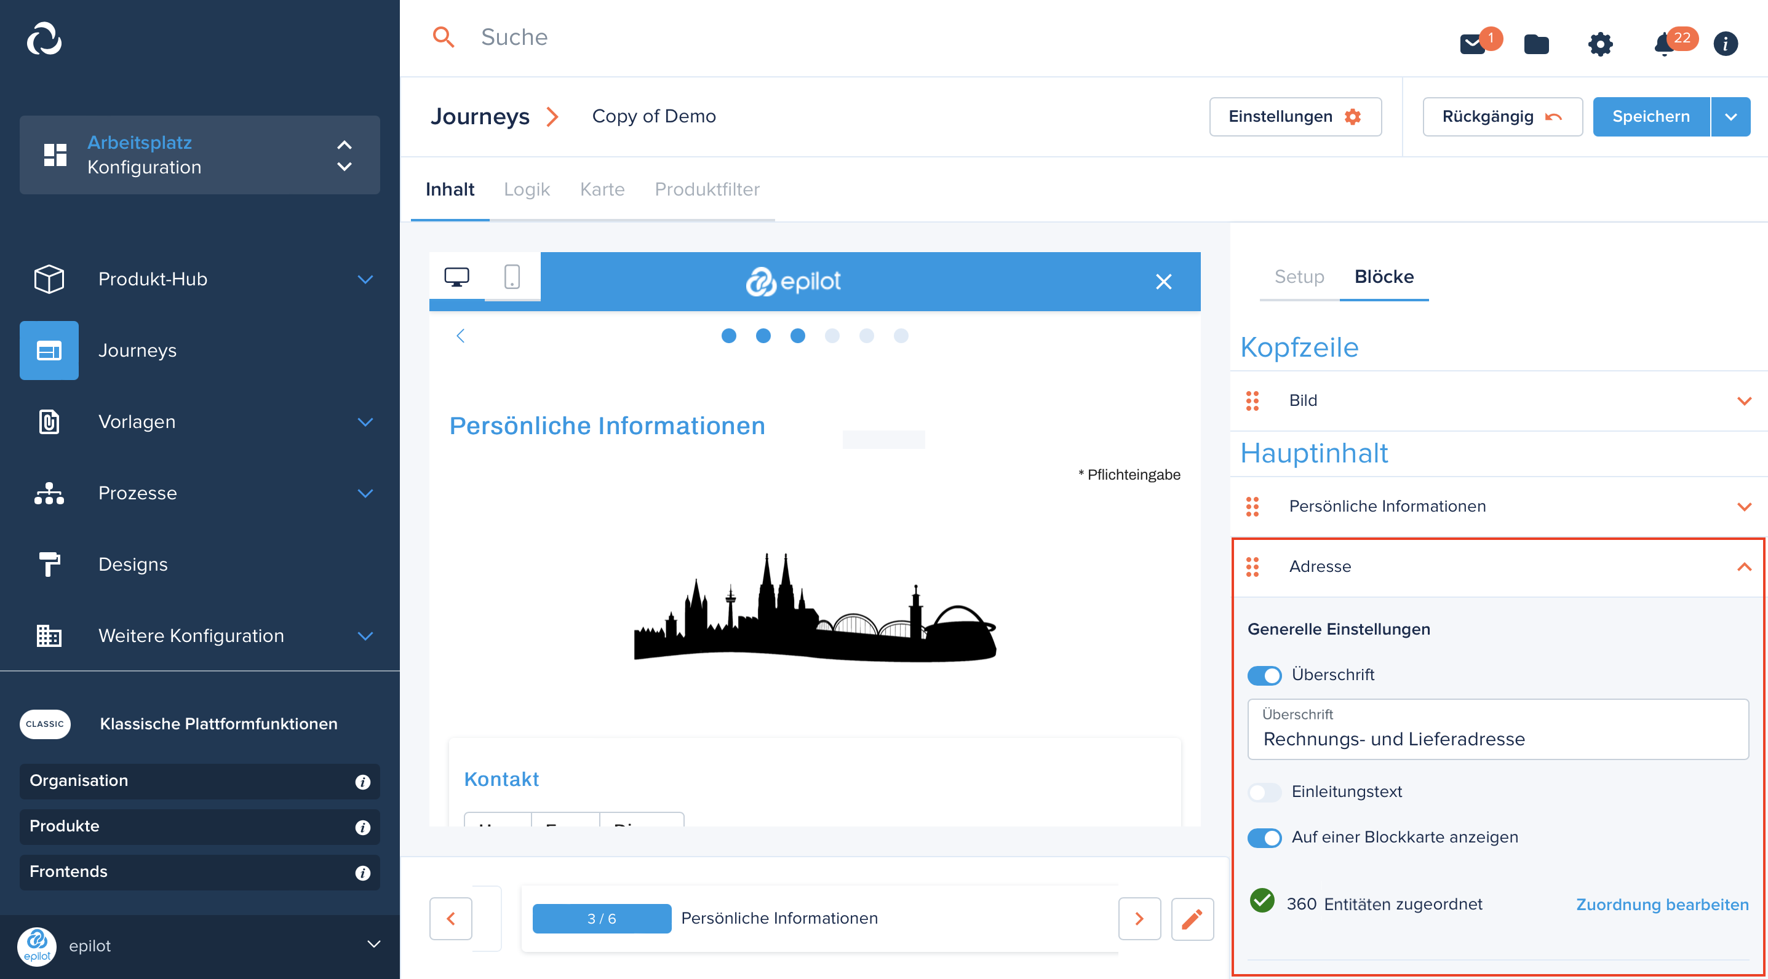
Task: Expand the Bild block chevron
Action: pos(1743,401)
